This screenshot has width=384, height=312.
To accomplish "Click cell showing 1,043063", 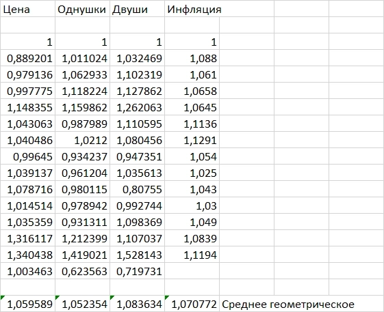I will pos(27,124).
